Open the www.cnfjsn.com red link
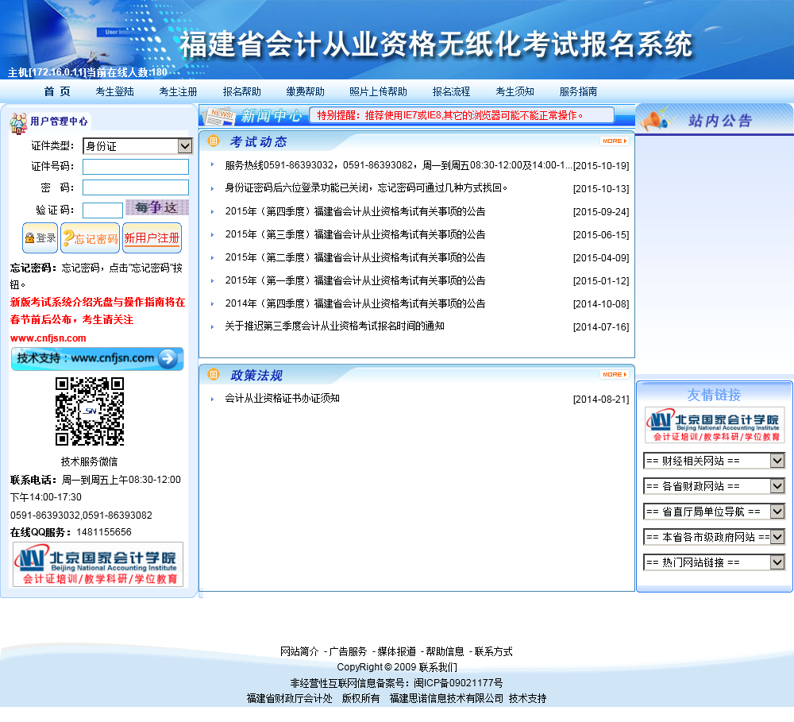 tap(48, 338)
